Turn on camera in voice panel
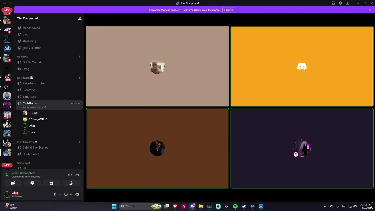375x211 pixels. (x=13, y=183)
